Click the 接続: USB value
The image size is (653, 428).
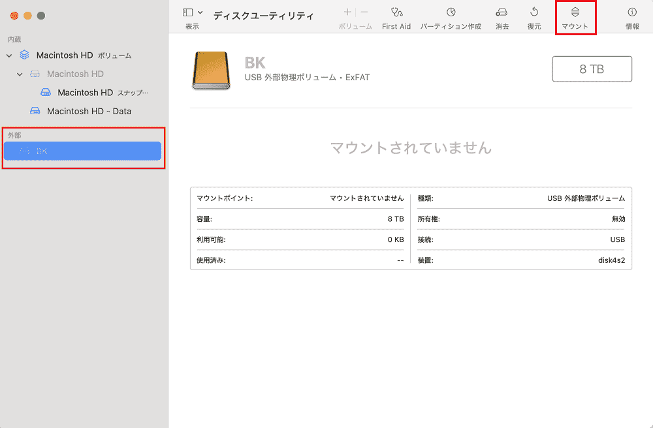(618, 239)
